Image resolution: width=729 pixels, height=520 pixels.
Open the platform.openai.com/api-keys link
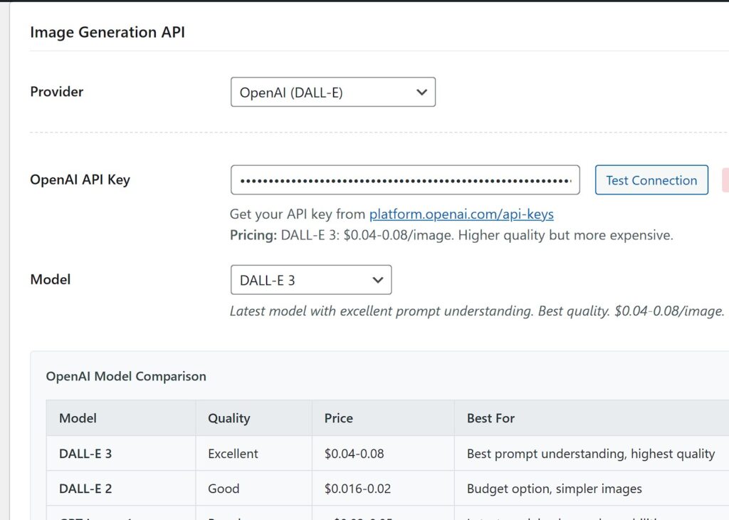[461, 214]
